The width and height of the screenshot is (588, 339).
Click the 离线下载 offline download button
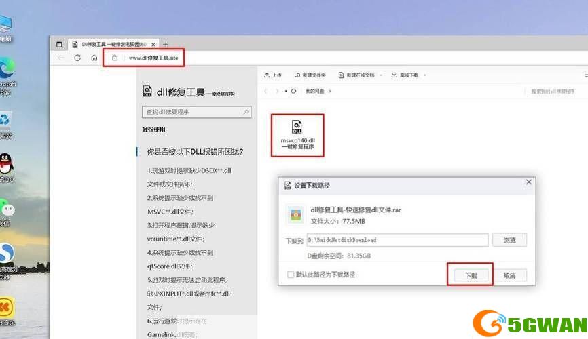tap(405, 75)
